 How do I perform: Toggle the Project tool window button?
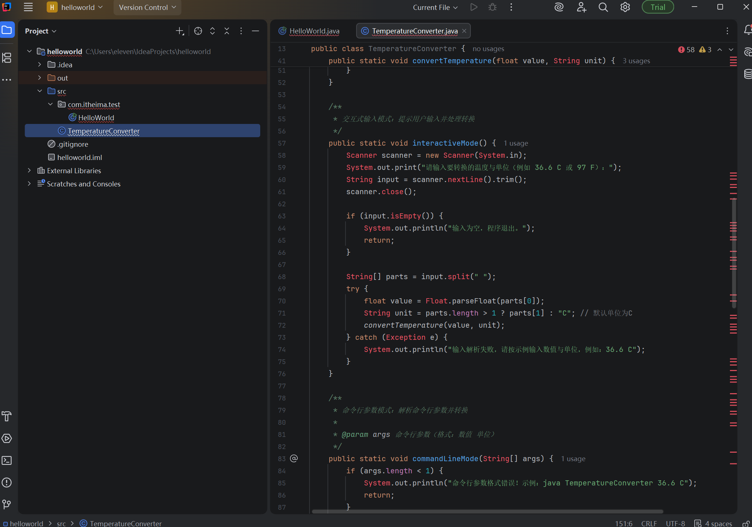point(7,30)
